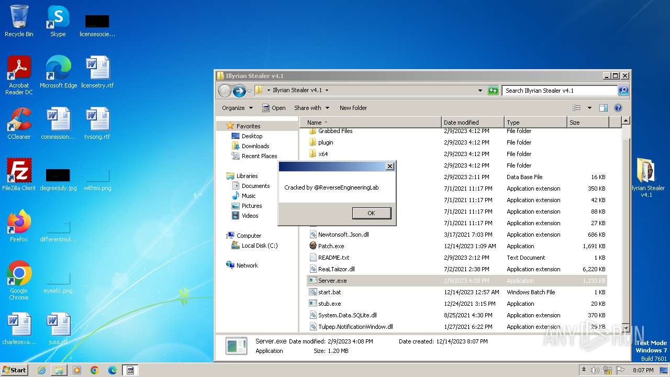
Task: Select the Grabbed Files folder
Action: point(456,131)
